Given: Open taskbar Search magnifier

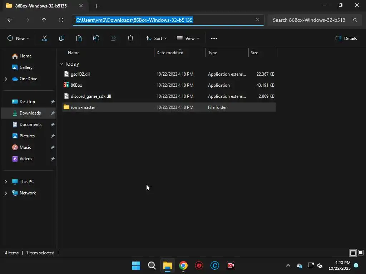Looking at the screenshot, I should (x=152, y=265).
